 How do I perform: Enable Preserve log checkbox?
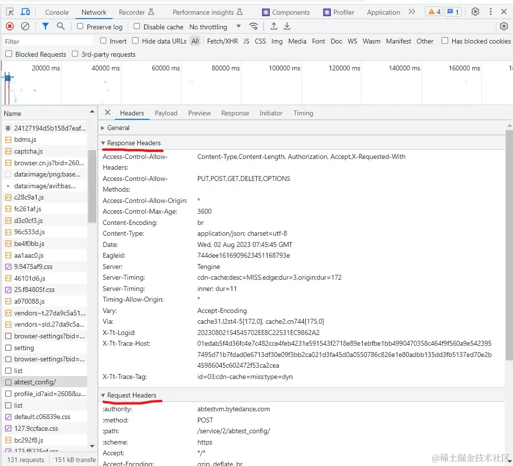pyautogui.click(x=80, y=26)
